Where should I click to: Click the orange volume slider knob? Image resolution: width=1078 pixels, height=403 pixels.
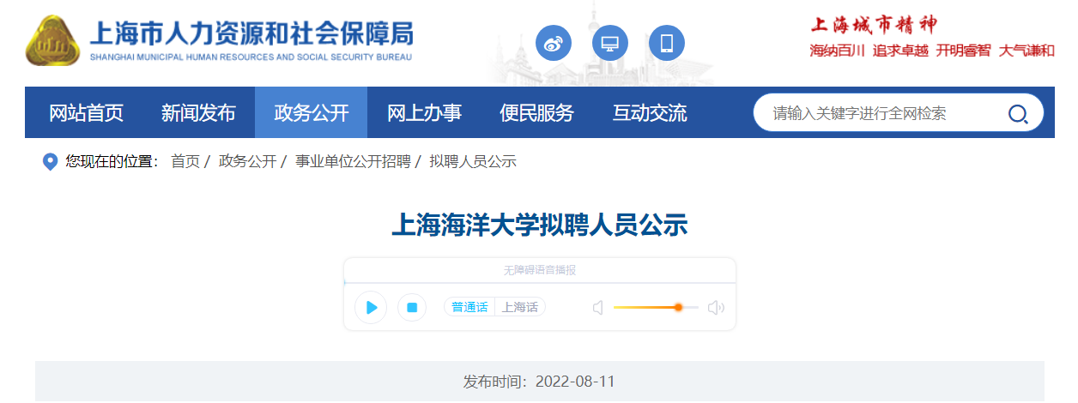[678, 307]
